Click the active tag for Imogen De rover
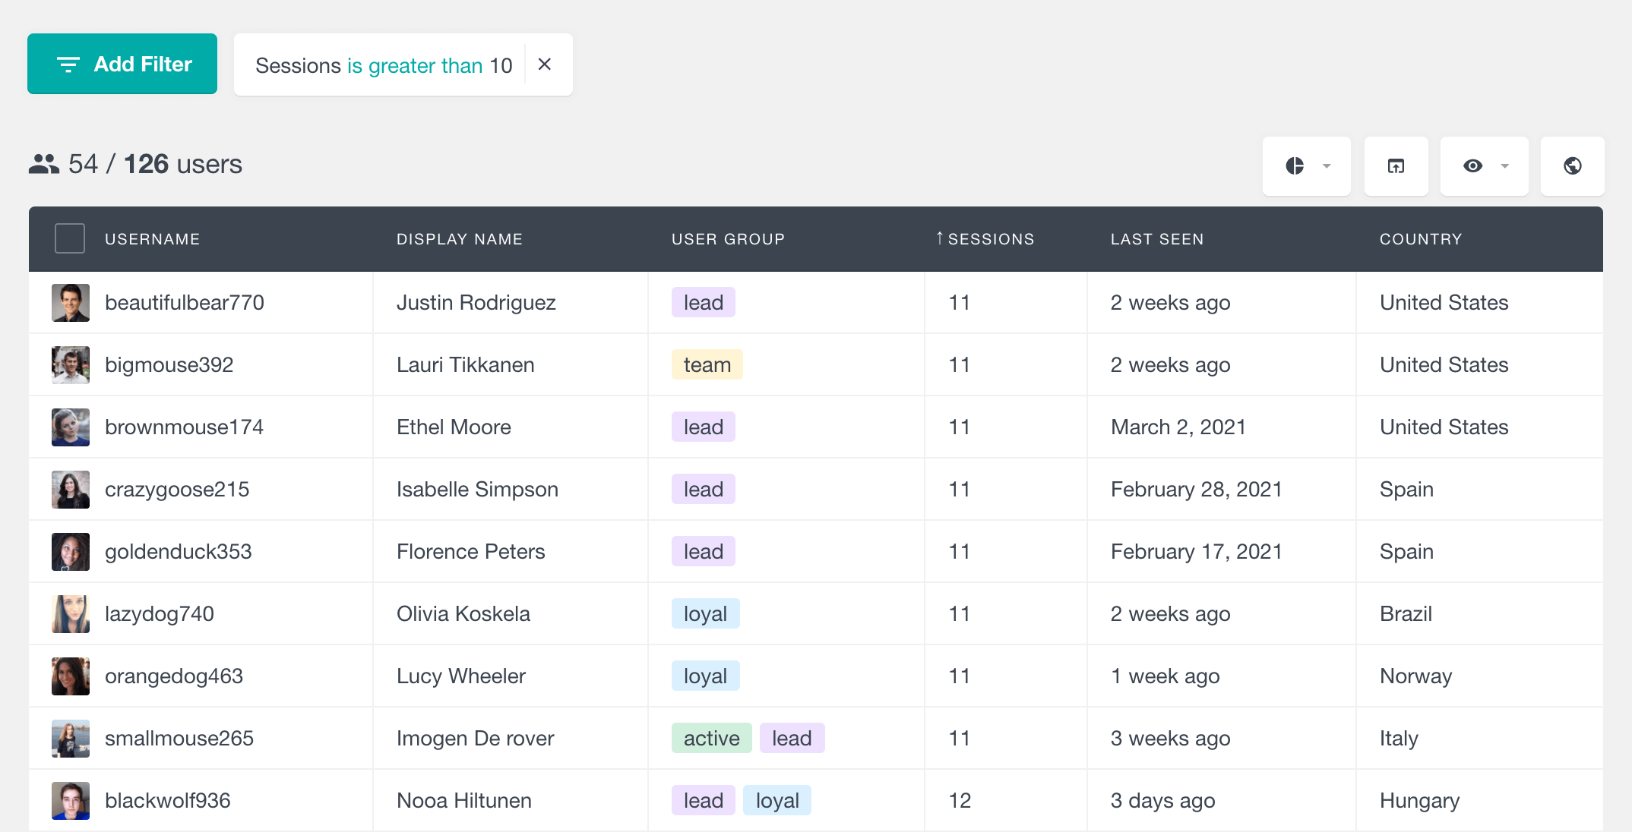The height and width of the screenshot is (832, 1632). point(712,738)
